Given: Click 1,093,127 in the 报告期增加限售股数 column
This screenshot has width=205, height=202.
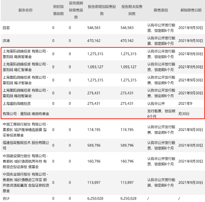Looking at the screenshot, I should (95, 67).
